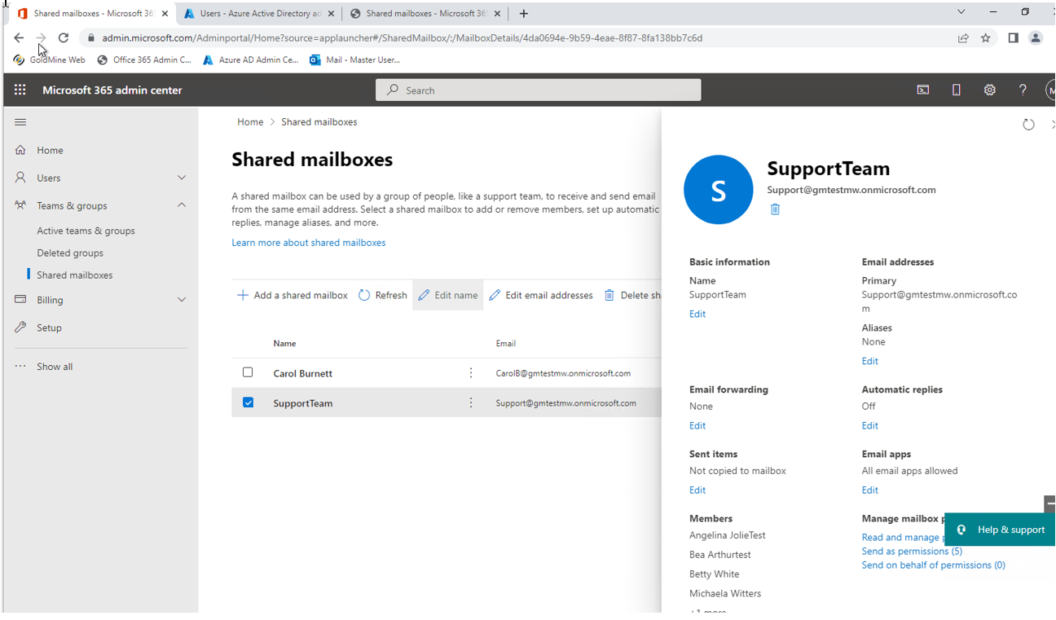Viewport: 1056px width, 620px height.
Task: Click the Add a shared mailbox plus icon
Action: pyautogui.click(x=242, y=295)
